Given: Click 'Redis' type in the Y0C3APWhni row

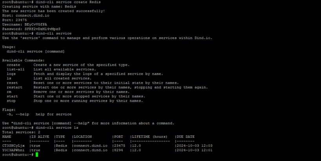Looking at the screenshot, I should point(62,150).
